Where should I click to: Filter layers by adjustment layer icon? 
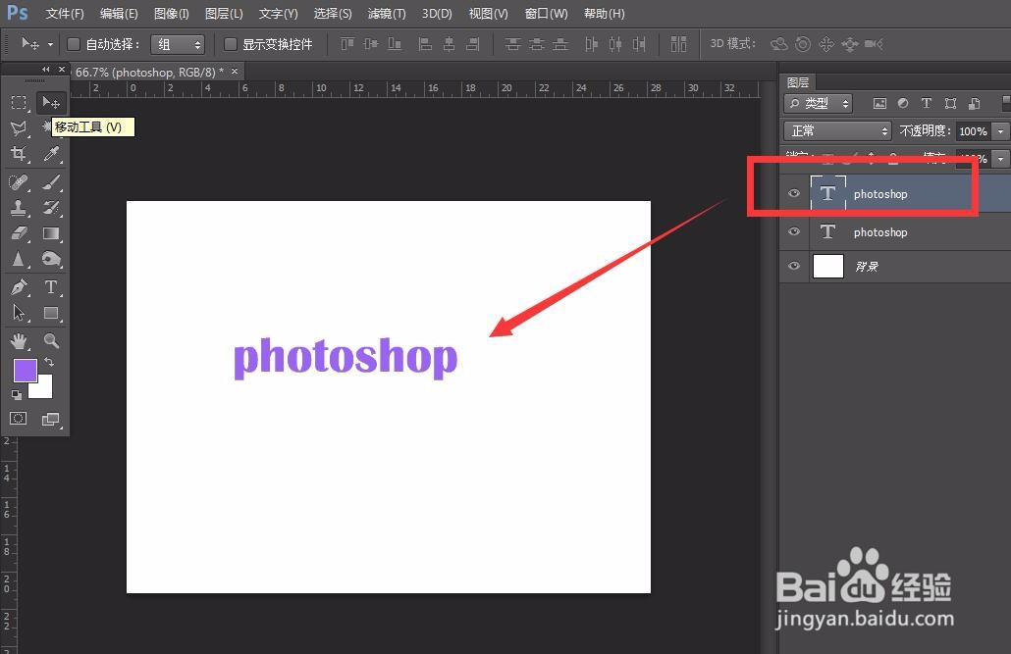tap(903, 103)
